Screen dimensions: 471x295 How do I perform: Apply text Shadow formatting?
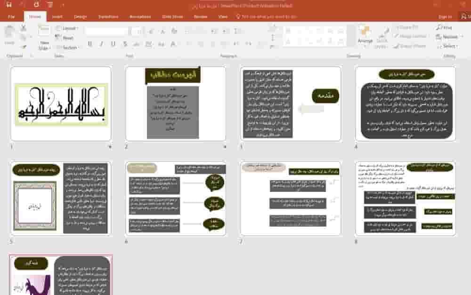pos(125,44)
